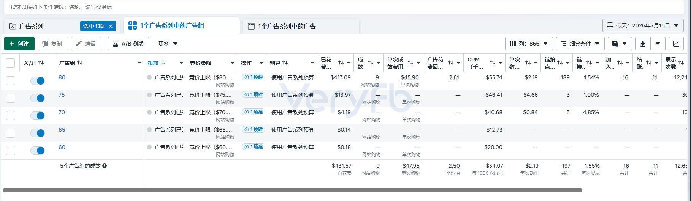The height and width of the screenshot is (201, 691).
Task: Sort by 单次成效费用 column arrows
Action: 410,63
